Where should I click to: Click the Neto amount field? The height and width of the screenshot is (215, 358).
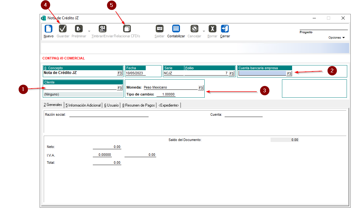(107, 147)
